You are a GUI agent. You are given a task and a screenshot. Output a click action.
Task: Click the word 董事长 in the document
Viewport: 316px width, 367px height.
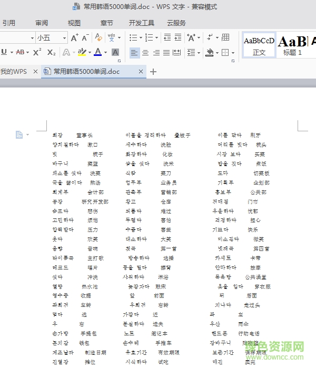(x=84, y=135)
